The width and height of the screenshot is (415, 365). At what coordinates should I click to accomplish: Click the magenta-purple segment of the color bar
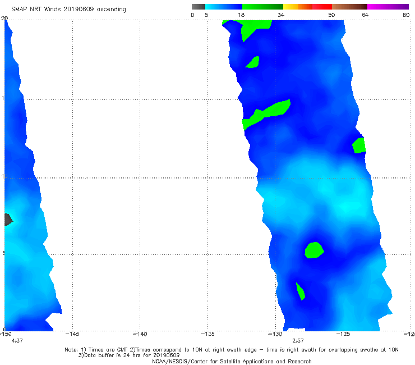(388, 7)
